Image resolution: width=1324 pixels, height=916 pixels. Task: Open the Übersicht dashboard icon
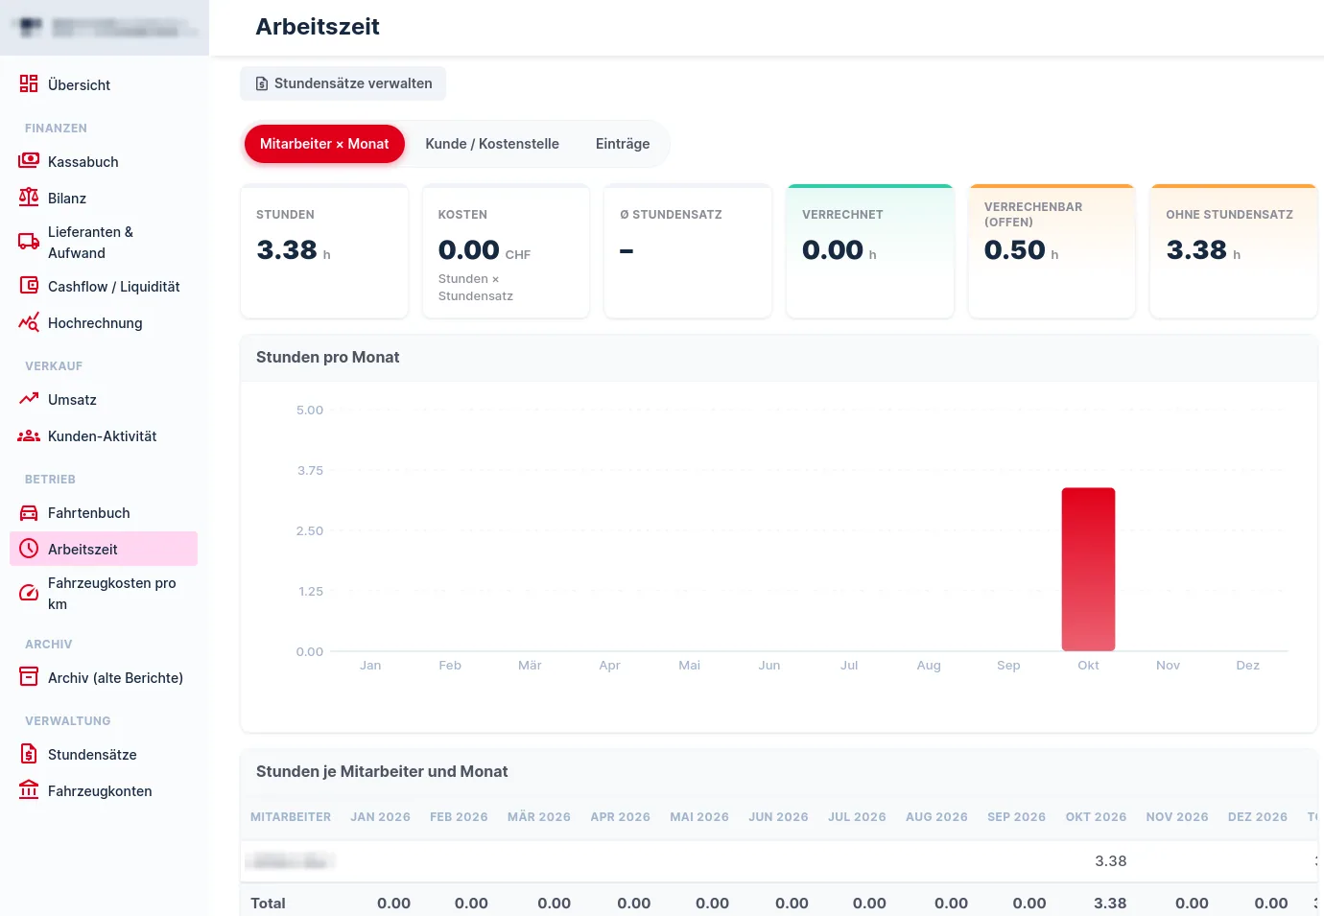(x=29, y=84)
